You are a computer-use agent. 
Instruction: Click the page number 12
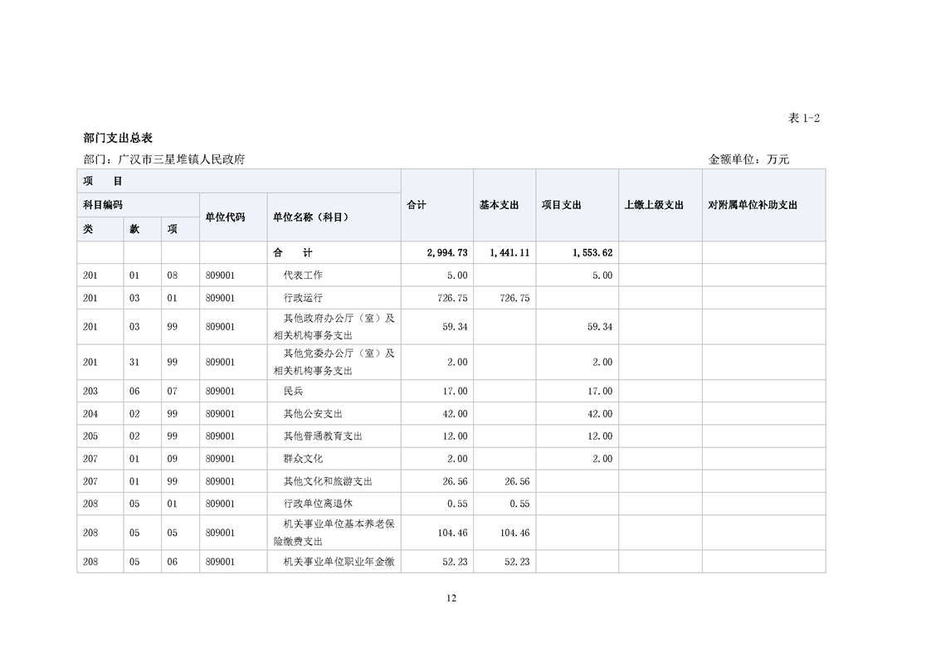point(451,598)
